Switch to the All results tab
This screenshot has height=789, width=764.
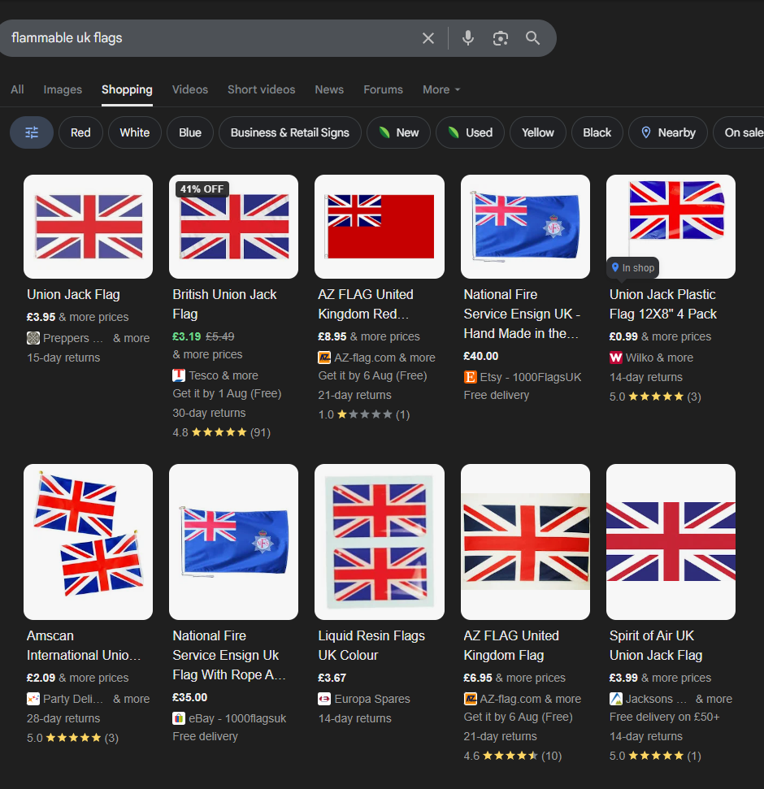click(x=17, y=89)
